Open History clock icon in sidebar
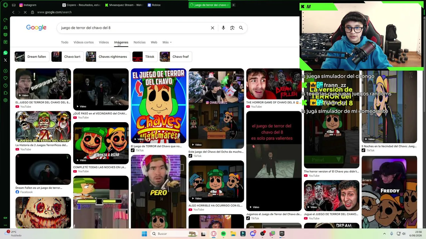Viewport: 426px width, 239px height. click(5, 86)
